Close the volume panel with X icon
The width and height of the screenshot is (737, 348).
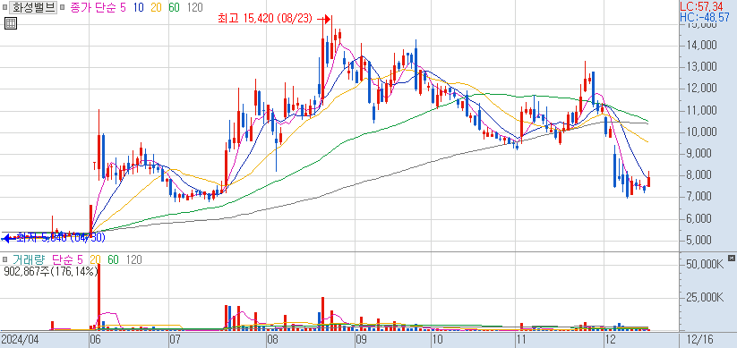point(732,259)
